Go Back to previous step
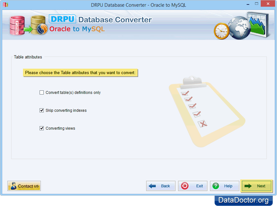This screenshot has height=206, width=277. [161, 186]
